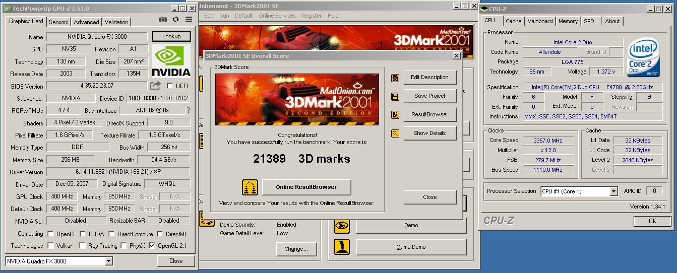Open the CPU-Z Mainboard tab
677x273 pixels.
point(540,21)
